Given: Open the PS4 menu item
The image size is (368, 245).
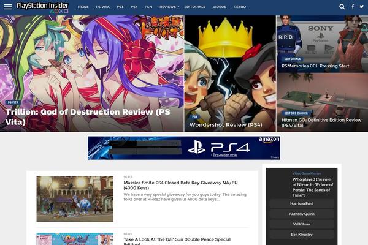Looking at the screenshot, I should pyautogui.click(x=134, y=7).
